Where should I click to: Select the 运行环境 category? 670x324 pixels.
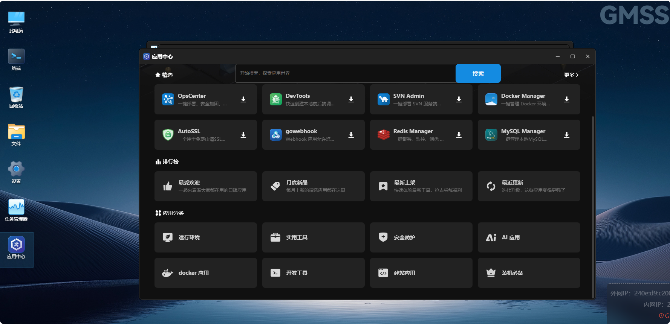point(206,237)
